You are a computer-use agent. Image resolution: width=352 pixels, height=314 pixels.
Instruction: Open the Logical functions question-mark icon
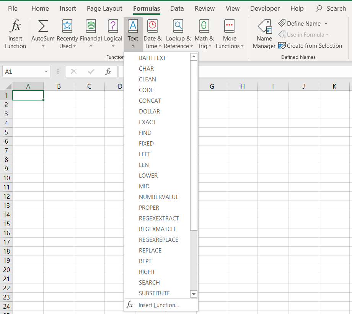click(x=113, y=26)
